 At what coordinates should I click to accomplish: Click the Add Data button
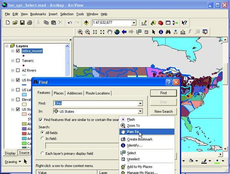click(x=86, y=23)
